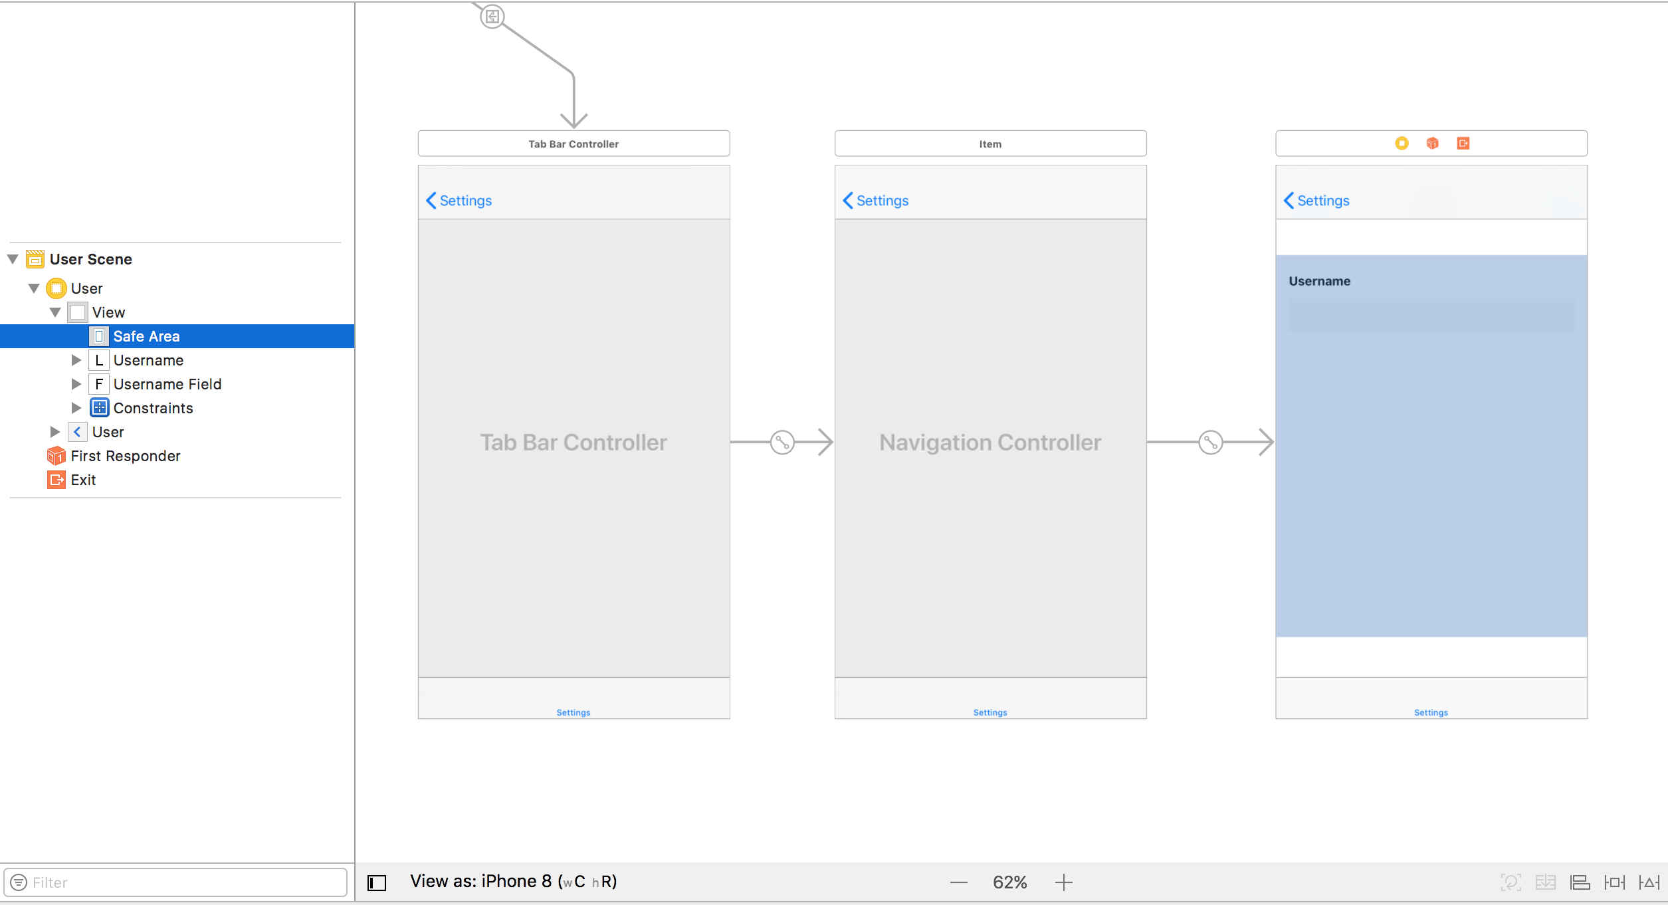Click Exit icon in scene dock

pos(1463,144)
